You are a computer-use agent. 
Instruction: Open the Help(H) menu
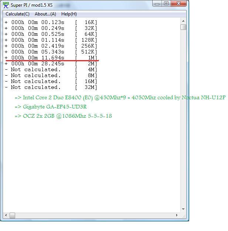[x=69, y=14]
